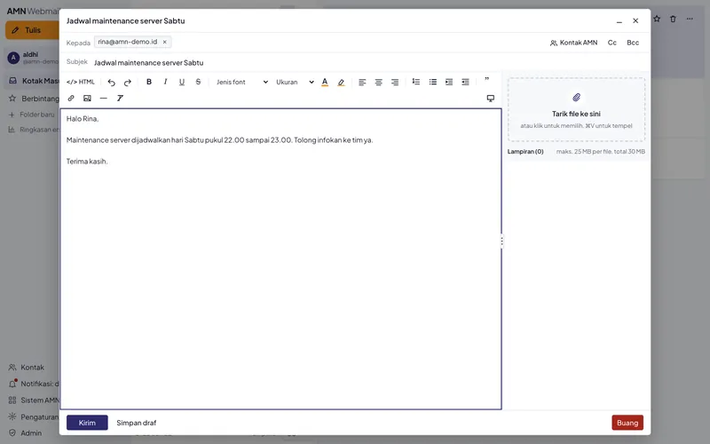The width and height of the screenshot is (710, 444).
Task: Toggle underline formatting
Action: (x=182, y=82)
